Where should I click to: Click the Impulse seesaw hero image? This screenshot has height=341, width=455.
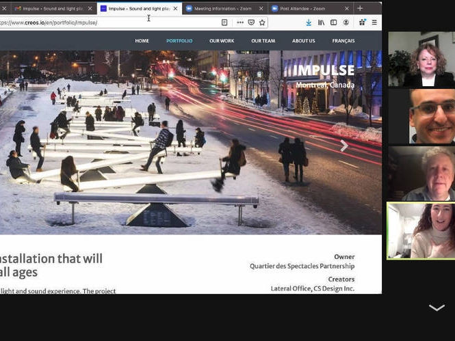tap(191, 142)
